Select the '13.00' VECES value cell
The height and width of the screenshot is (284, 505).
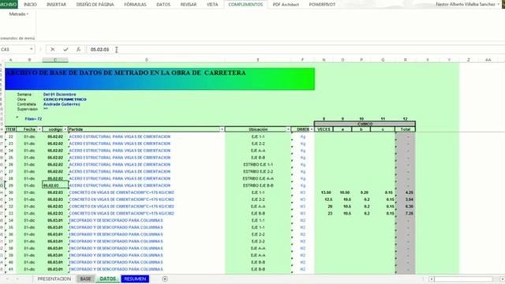[324, 192]
